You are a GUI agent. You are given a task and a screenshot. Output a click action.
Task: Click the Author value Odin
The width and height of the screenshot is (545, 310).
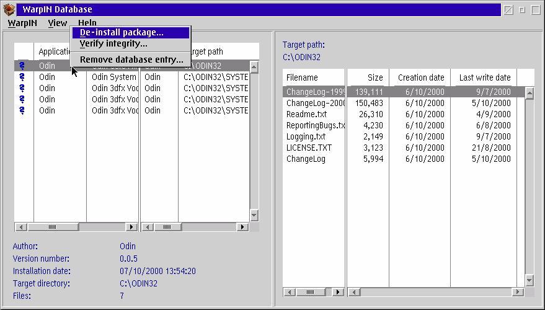tap(128, 246)
